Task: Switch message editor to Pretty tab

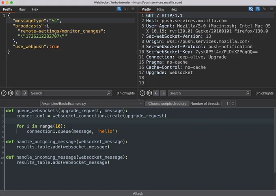Action: pos(8,9)
